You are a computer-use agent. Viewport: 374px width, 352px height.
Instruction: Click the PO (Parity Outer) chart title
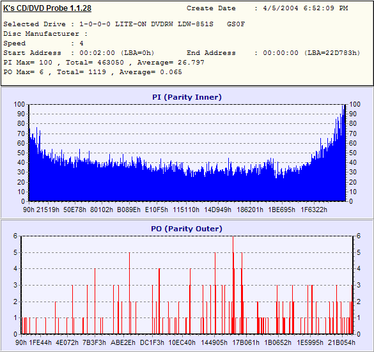187,229
